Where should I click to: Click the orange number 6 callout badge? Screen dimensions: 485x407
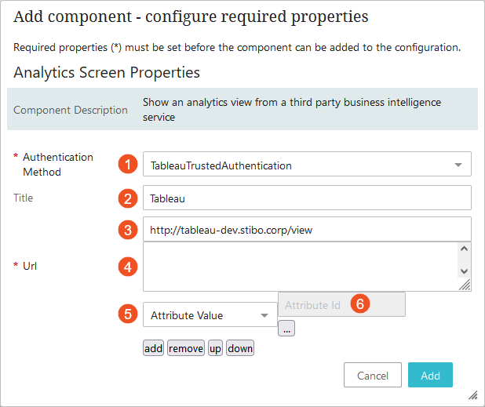[x=359, y=304]
